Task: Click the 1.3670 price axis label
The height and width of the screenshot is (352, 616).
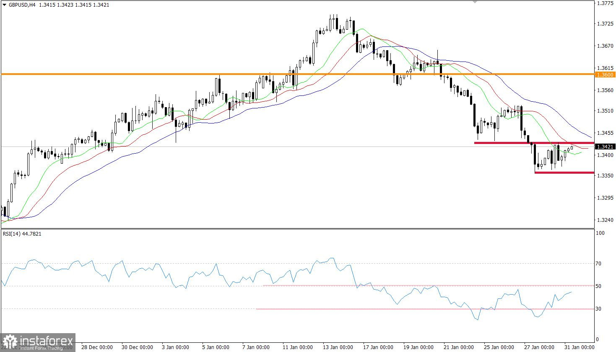Action: (x=605, y=46)
